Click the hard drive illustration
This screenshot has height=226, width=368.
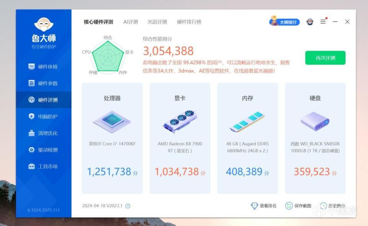[x=315, y=121]
